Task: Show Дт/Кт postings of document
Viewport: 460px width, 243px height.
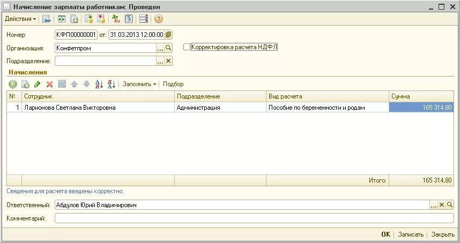Action: 116,19
